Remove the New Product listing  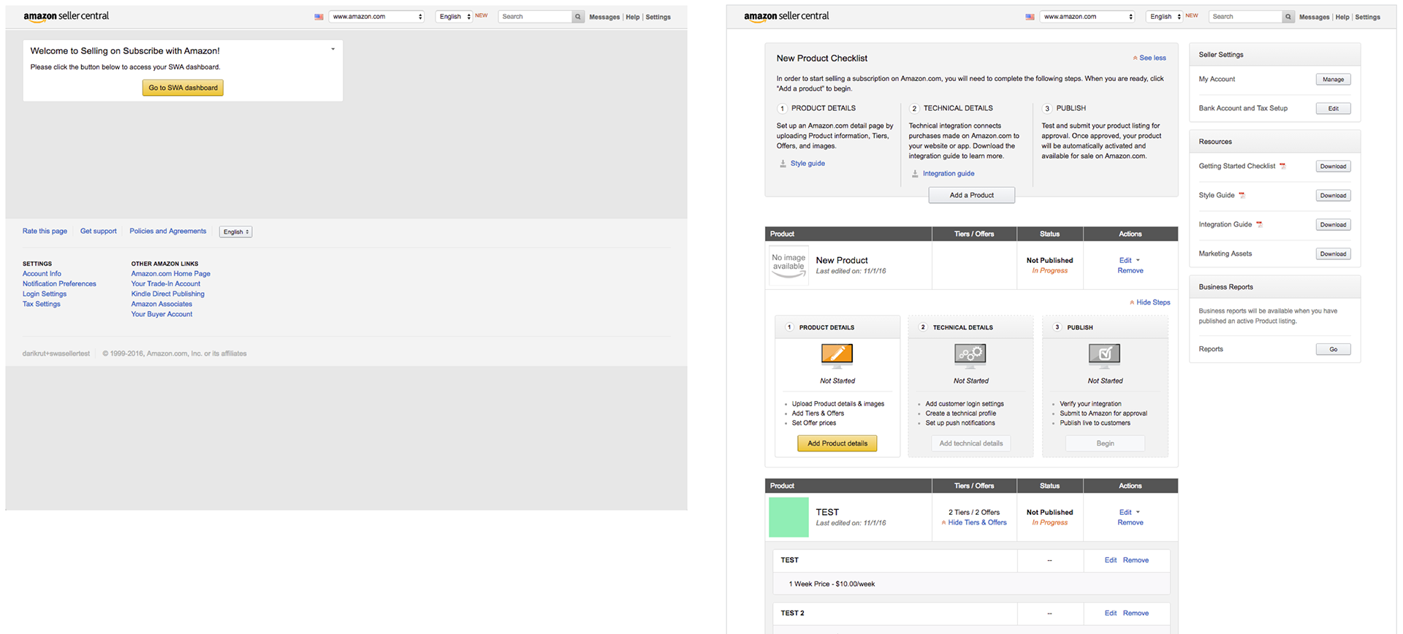coord(1130,271)
